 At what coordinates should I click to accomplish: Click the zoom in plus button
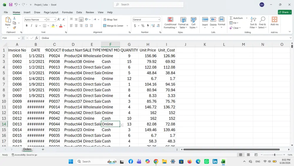(284, 155)
